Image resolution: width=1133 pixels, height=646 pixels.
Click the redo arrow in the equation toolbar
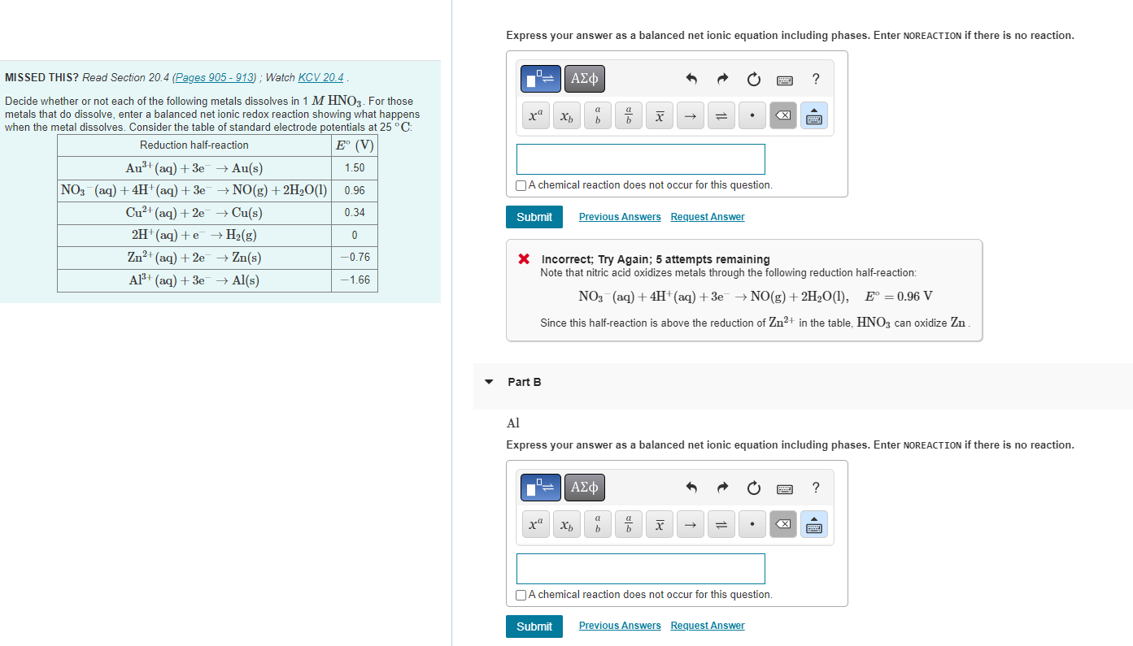[x=721, y=79]
